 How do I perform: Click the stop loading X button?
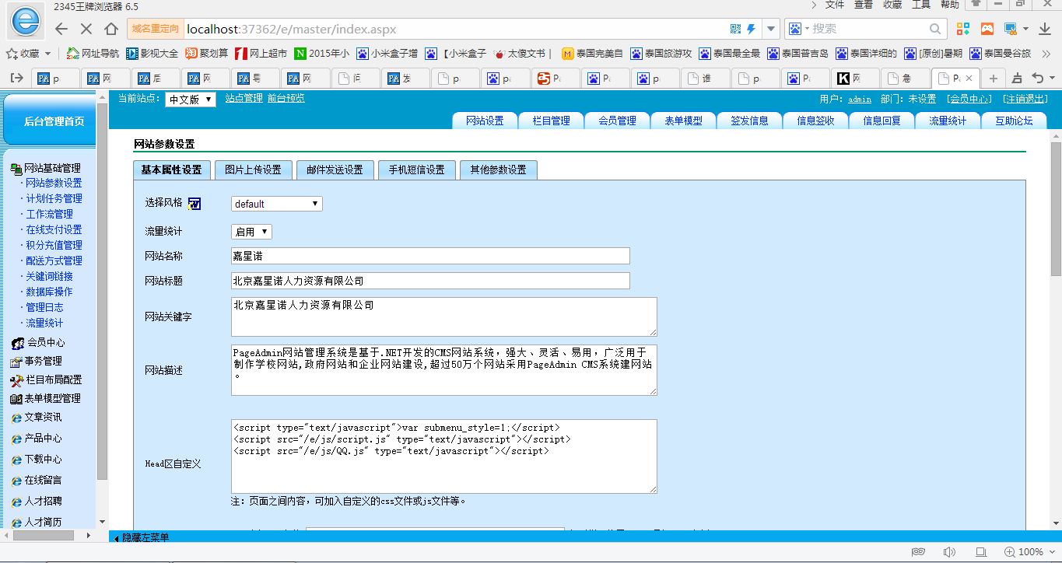click(x=86, y=29)
